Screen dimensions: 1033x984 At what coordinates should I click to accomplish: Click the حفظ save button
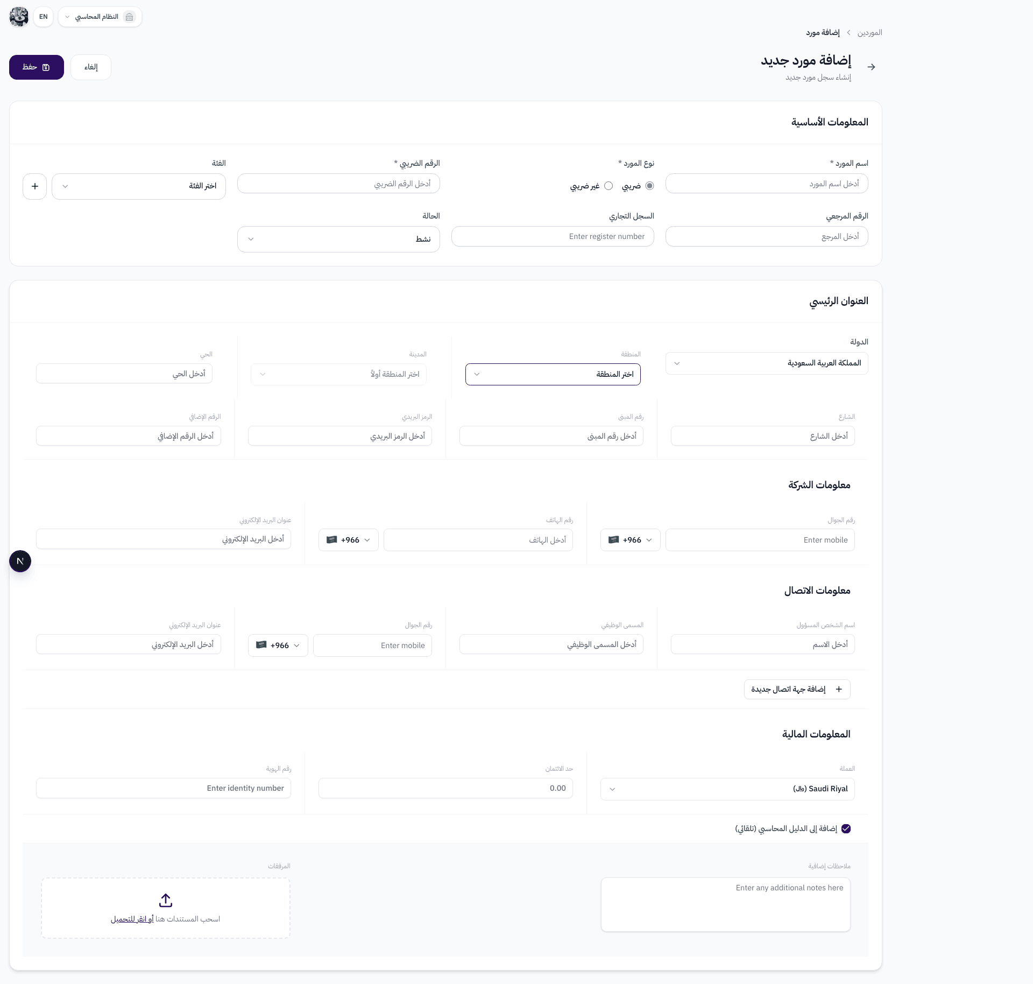coord(37,67)
